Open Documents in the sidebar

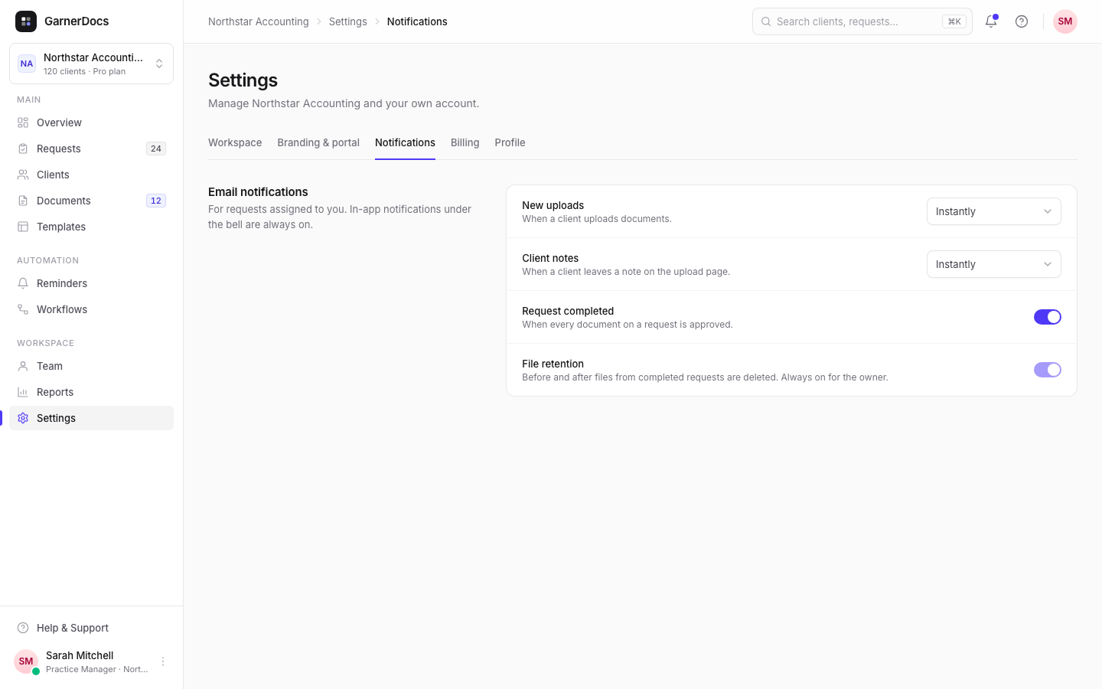click(91, 201)
